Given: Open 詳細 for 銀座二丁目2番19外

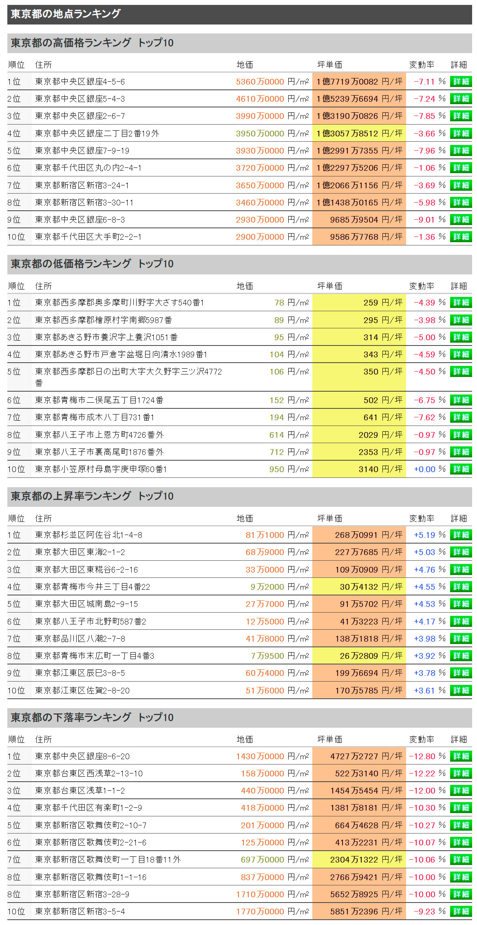Looking at the screenshot, I should [461, 134].
